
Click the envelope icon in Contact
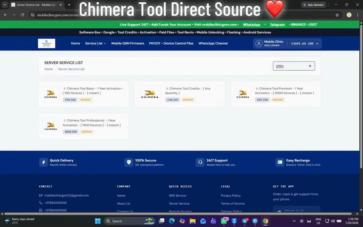(x=41, y=195)
